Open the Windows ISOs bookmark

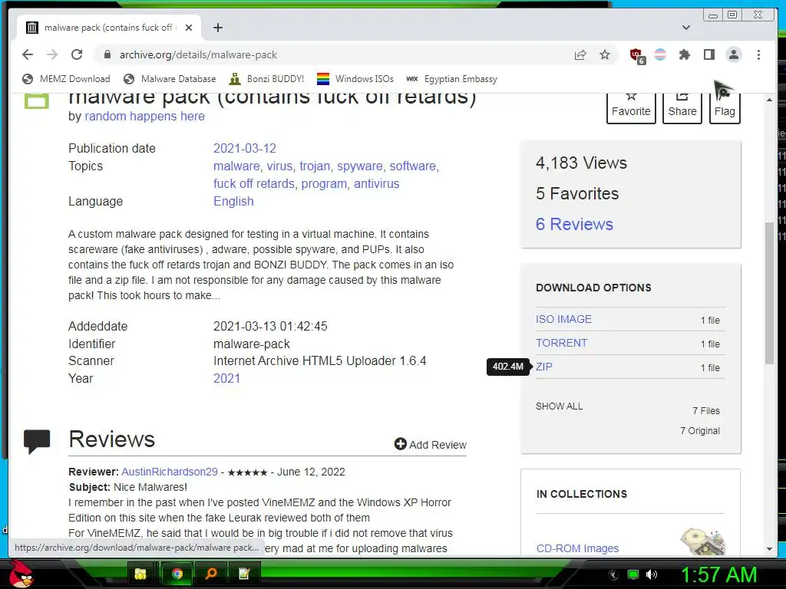[x=355, y=79]
